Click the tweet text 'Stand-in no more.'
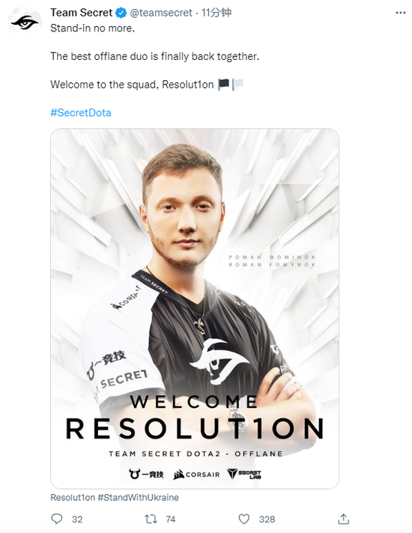The height and width of the screenshot is (533, 412). pos(93,28)
